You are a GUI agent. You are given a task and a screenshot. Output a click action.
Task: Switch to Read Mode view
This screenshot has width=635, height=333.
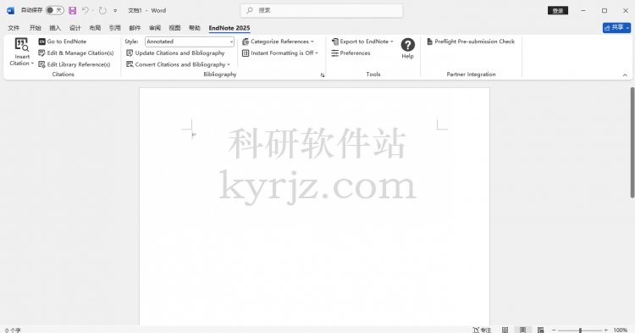[x=505, y=330]
